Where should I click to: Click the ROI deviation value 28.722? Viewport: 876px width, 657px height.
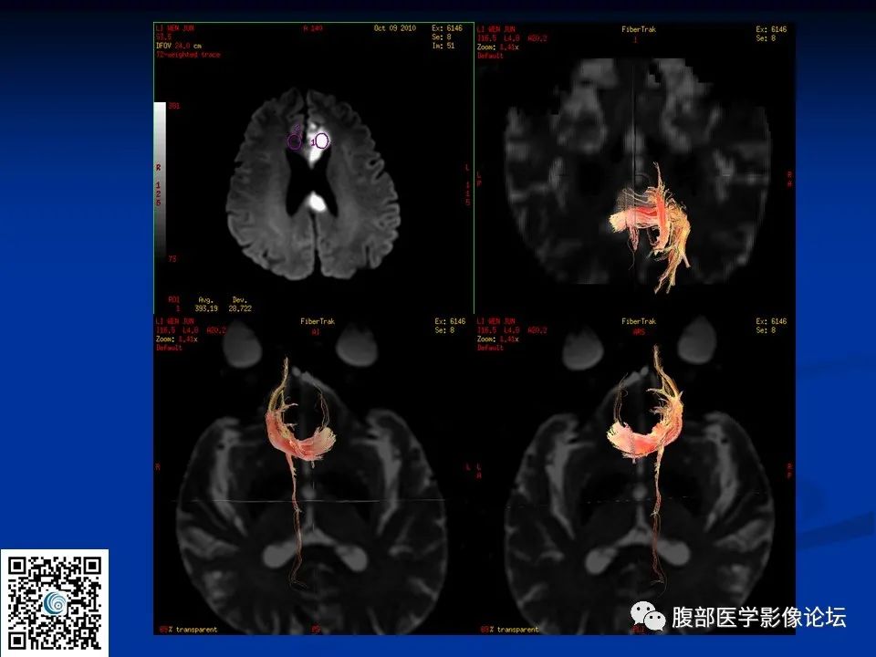[240, 308]
